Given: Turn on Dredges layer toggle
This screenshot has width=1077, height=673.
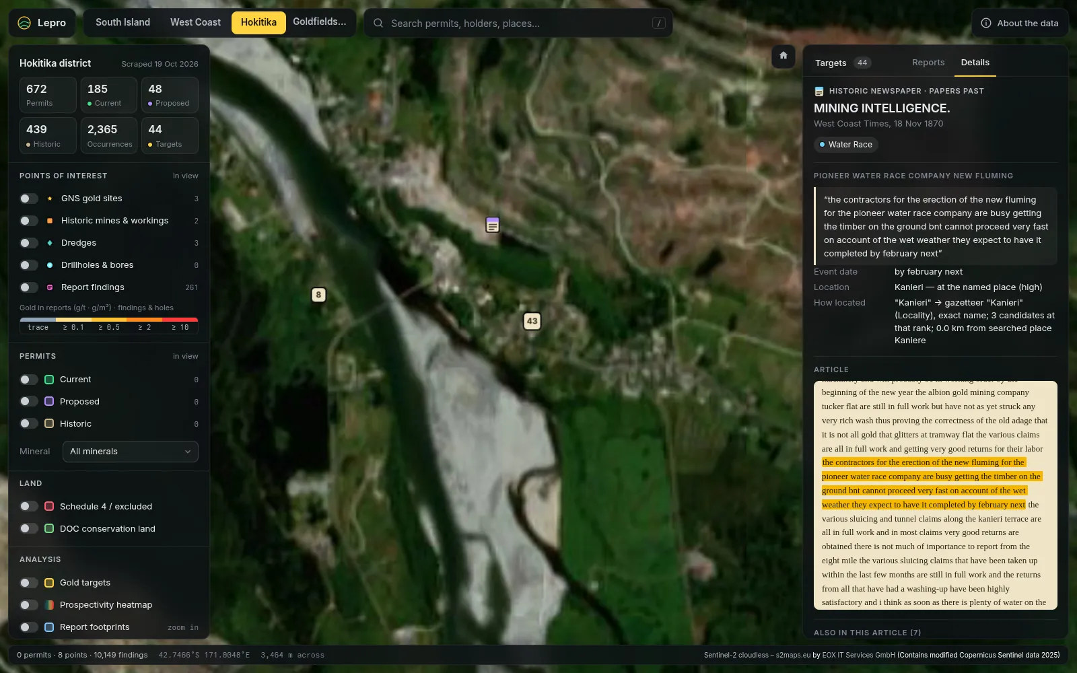Looking at the screenshot, I should (29, 243).
